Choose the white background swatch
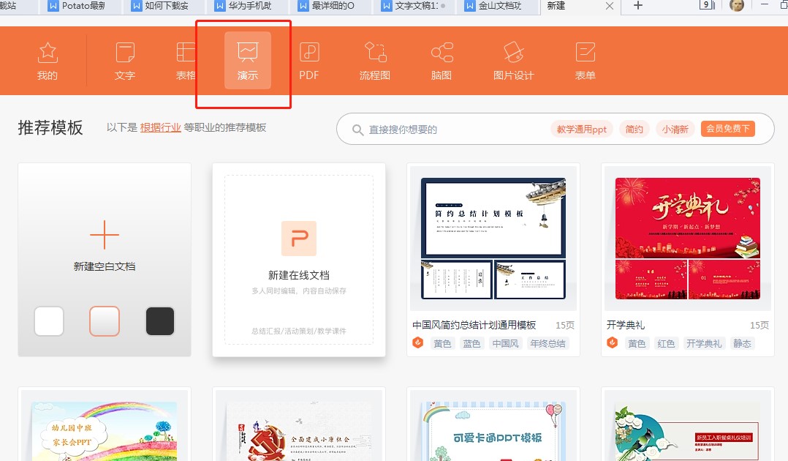Image resolution: width=788 pixels, height=461 pixels. [49, 321]
